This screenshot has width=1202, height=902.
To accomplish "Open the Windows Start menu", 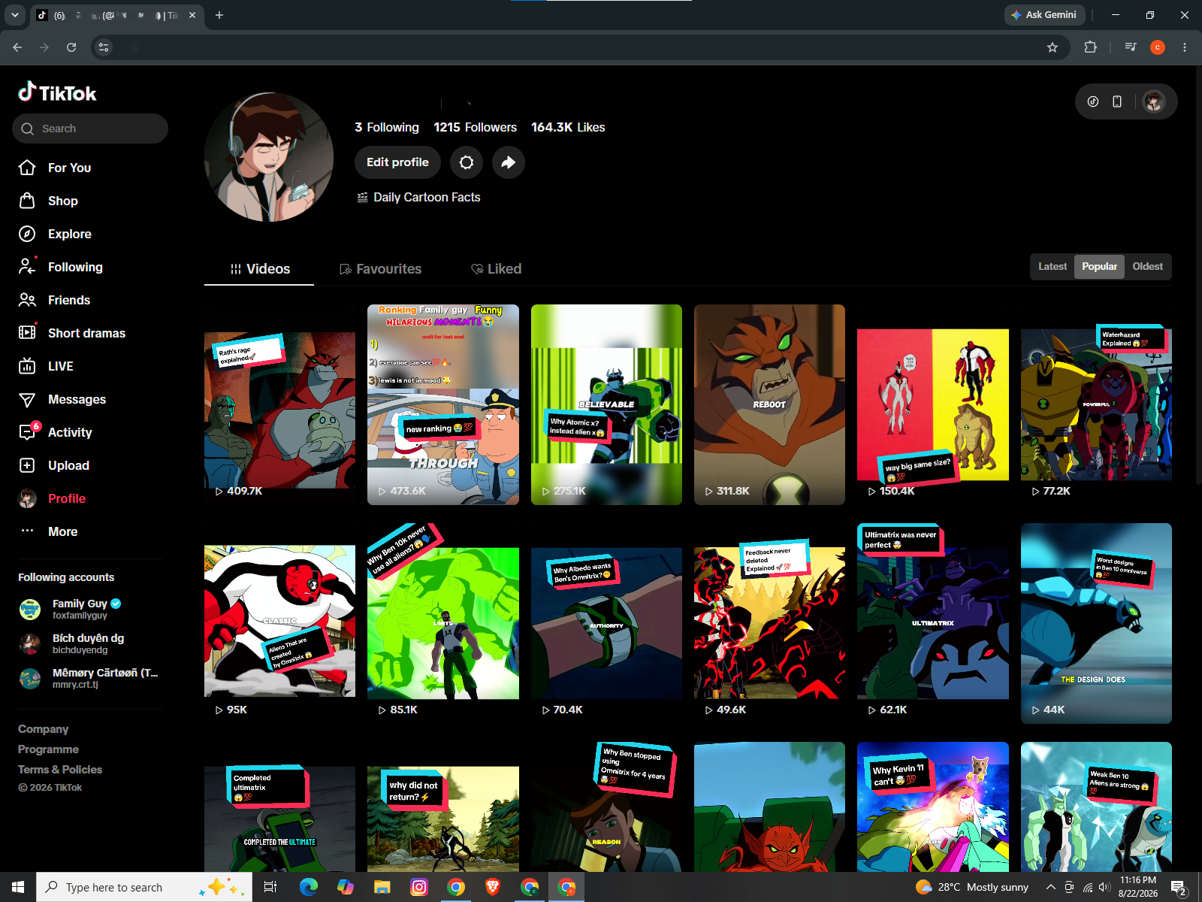I will pyautogui.click(x=18, y=887).
